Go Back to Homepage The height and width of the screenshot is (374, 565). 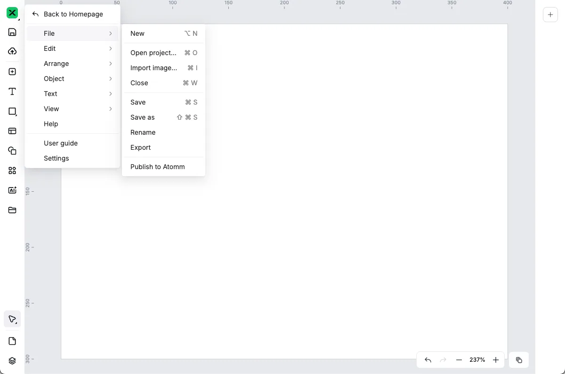[73, 14]
